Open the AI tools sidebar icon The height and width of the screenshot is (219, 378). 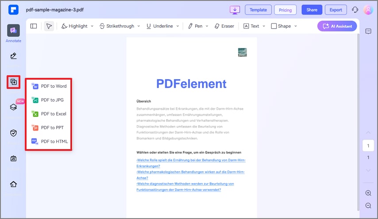13,158
